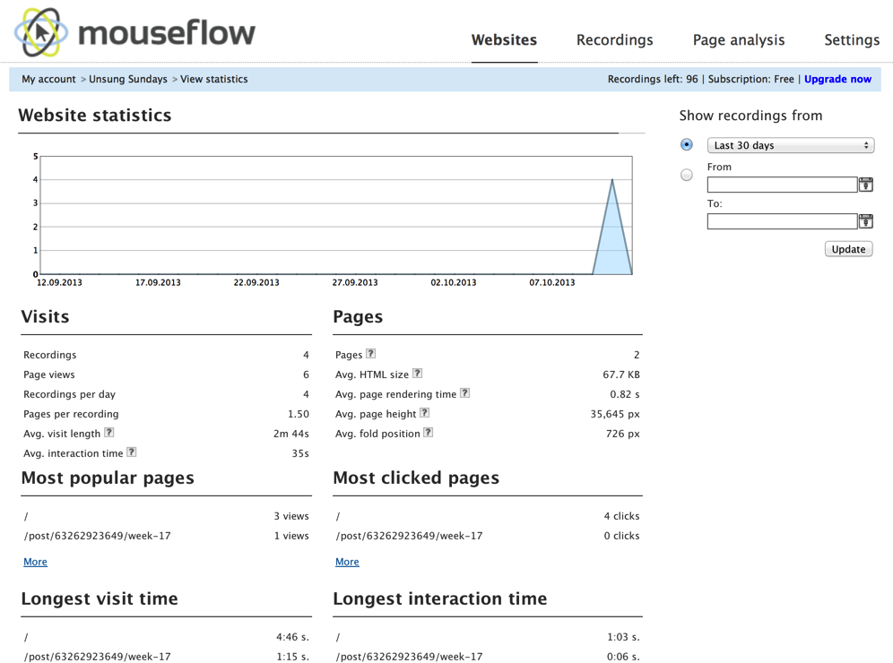Click the Upgrade now link
The image size is (893, 663).
(x=837, y=79)
